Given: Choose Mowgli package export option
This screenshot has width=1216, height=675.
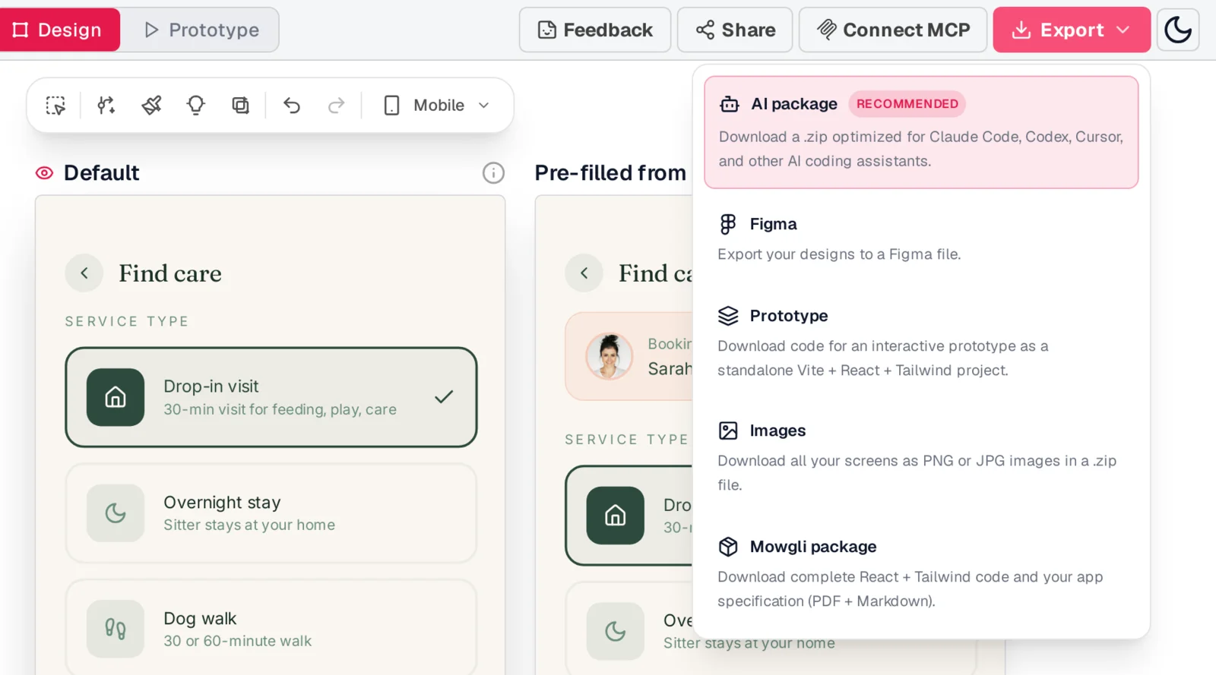Looking at the screenshot, I should point(921,573).
